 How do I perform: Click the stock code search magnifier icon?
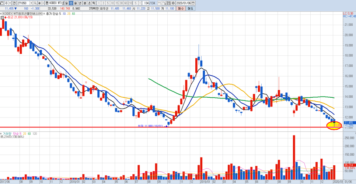(35, 3)
